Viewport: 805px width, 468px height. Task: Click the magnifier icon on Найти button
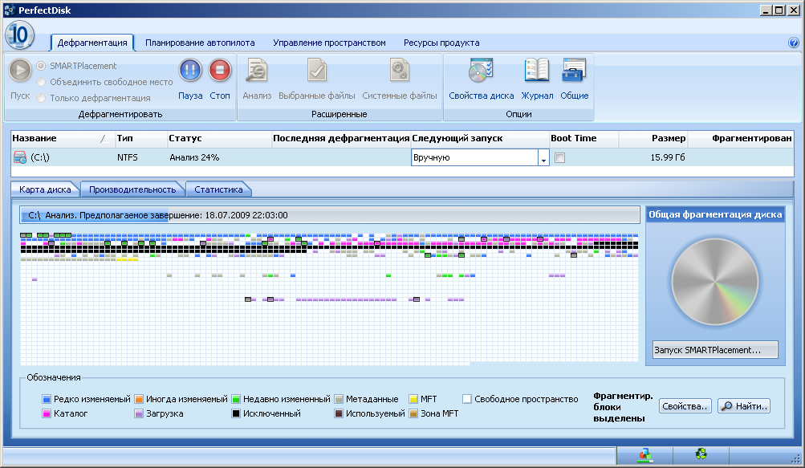point(726,406)
